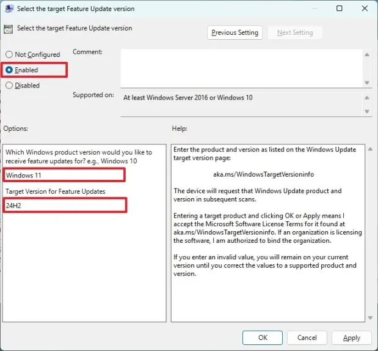Screen dimensions: 378x351
Task: Click the Comment box scroll-down arrow
Action: click(x=367, y=83)
